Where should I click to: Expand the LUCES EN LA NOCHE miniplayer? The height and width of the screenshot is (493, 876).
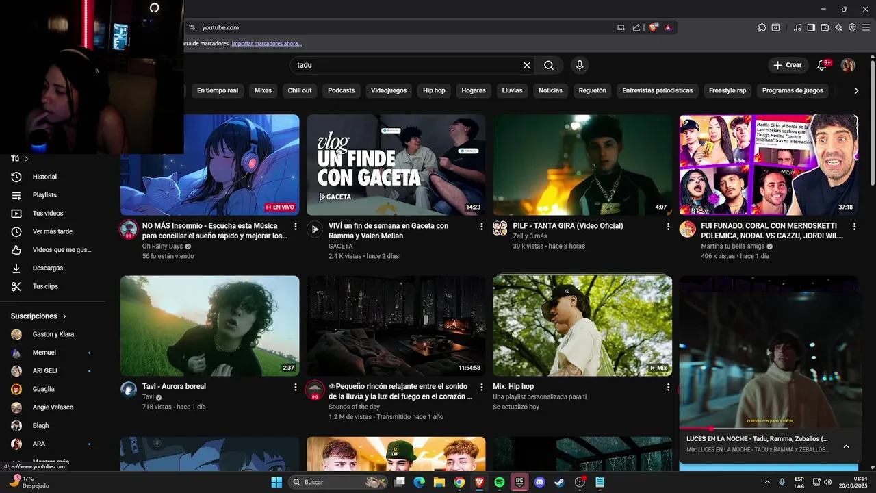pos(846,446)
